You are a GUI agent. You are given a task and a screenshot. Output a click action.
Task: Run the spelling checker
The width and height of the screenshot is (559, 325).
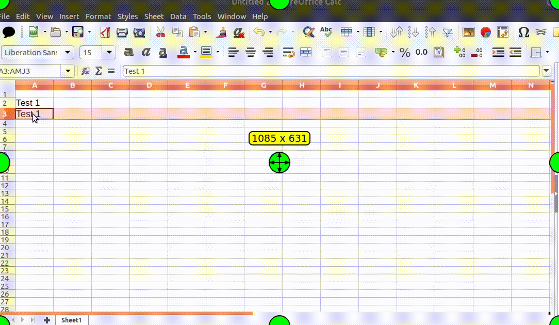(325, 31)
